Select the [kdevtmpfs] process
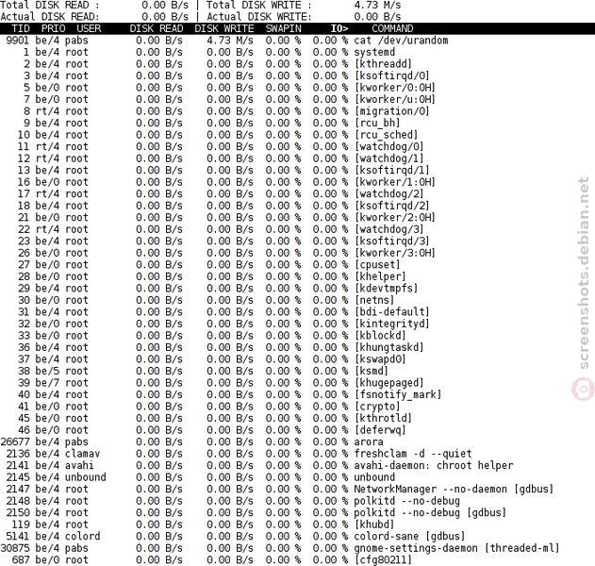 298,288
